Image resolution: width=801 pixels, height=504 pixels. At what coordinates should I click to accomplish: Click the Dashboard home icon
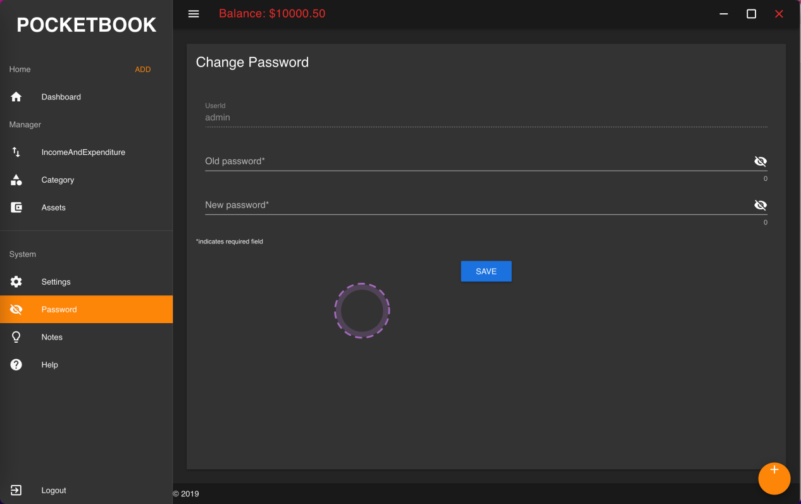click(x=16, y=97)
